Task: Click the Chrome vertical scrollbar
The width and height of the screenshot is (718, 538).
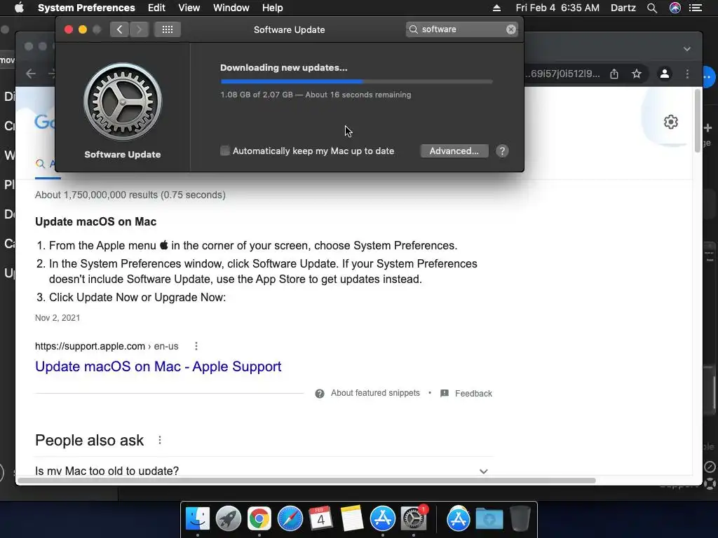Action: click(x=698, y=120)
